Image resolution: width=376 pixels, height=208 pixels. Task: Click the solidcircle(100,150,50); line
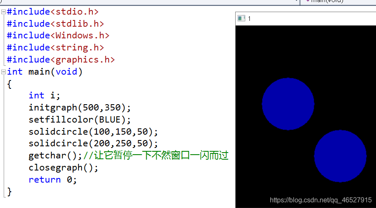pyautogui.click(x=93, y=132)
